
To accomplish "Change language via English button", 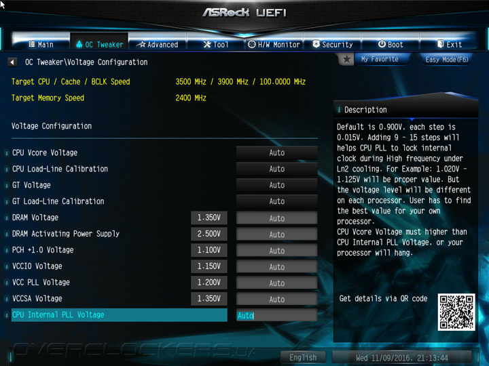I will point(303,357).
